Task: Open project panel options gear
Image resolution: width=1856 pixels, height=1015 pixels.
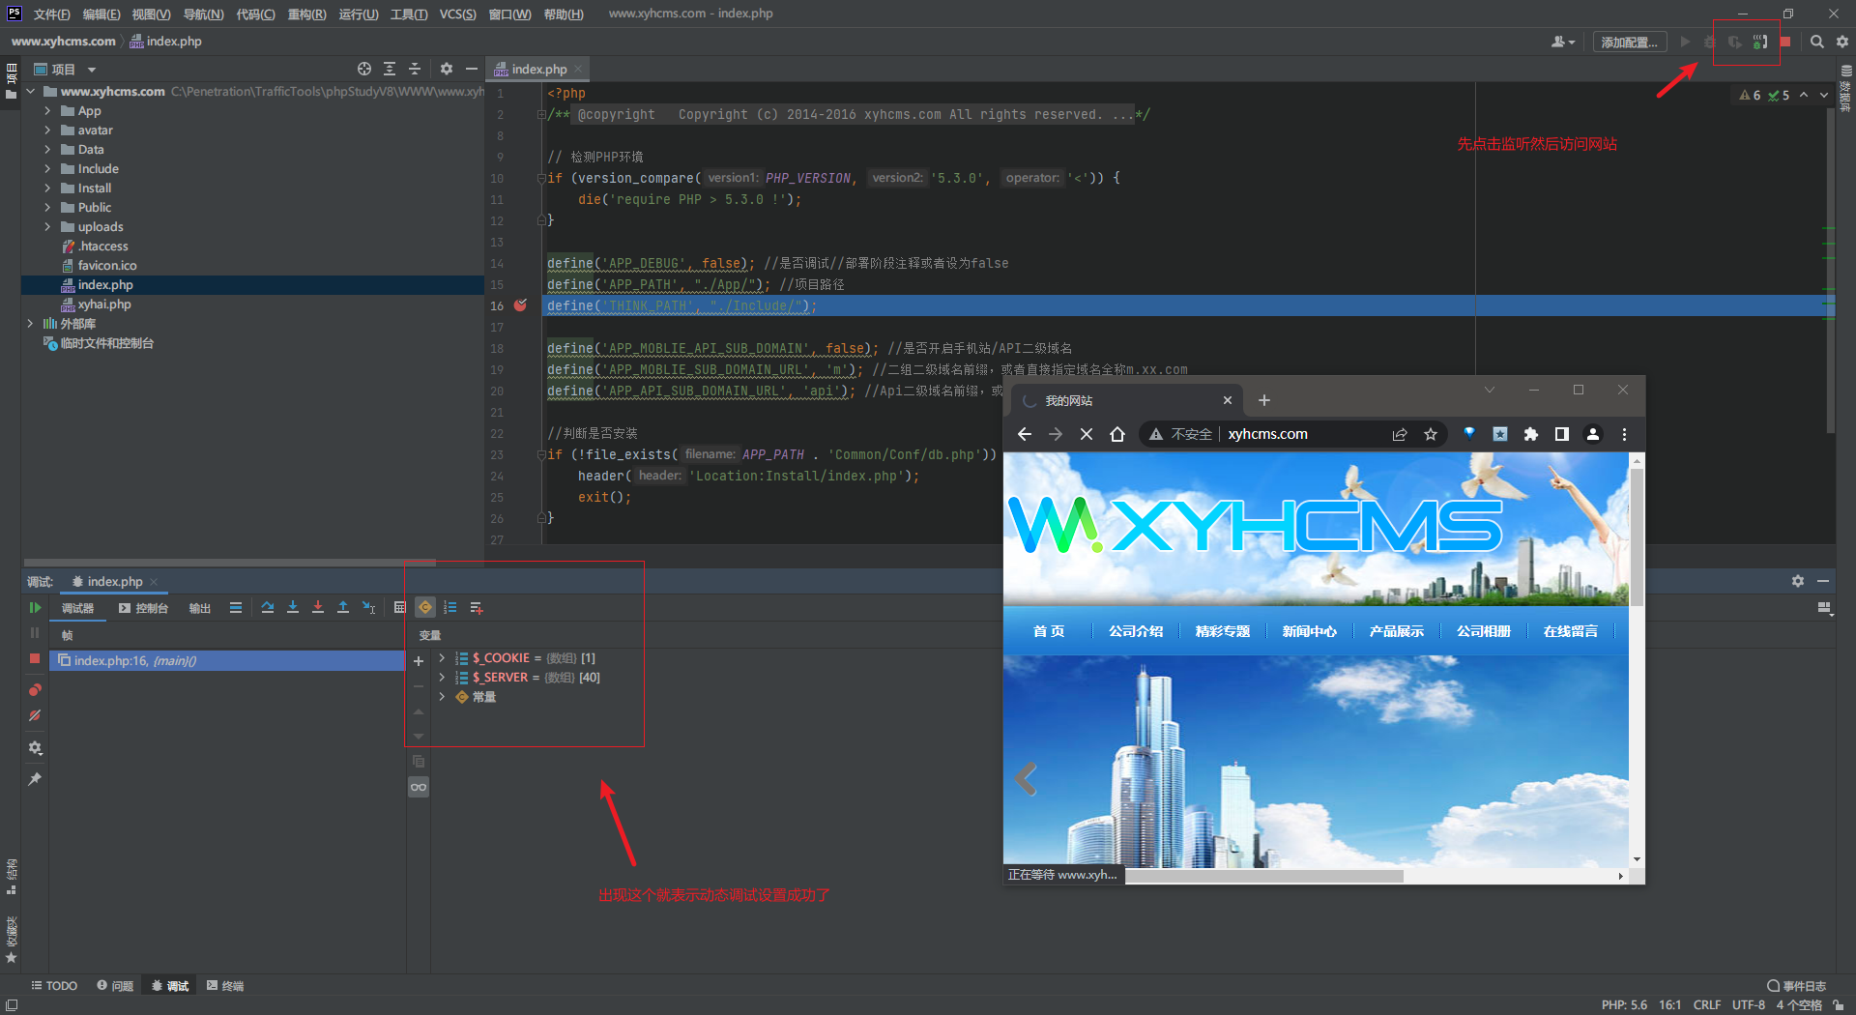Action: coord(446,69)
